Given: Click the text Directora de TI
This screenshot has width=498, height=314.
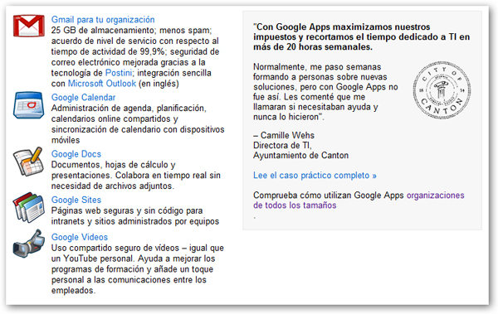Looking at the screenshot, I should (282, 145).
